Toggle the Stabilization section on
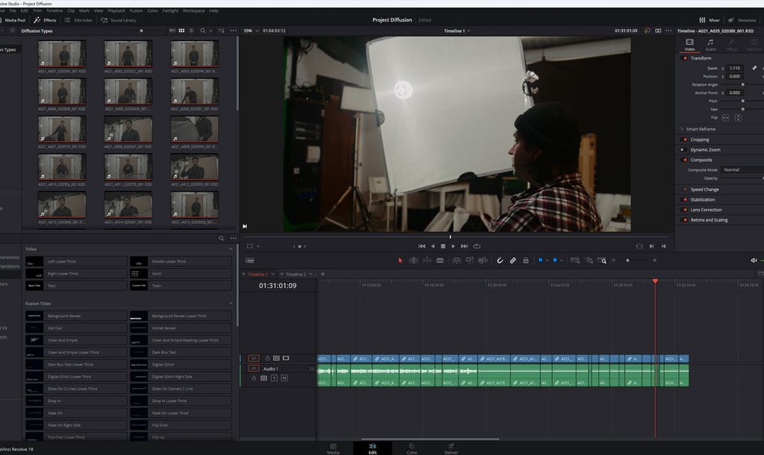Viewport: 764px width, 455px height. (686, 199)
